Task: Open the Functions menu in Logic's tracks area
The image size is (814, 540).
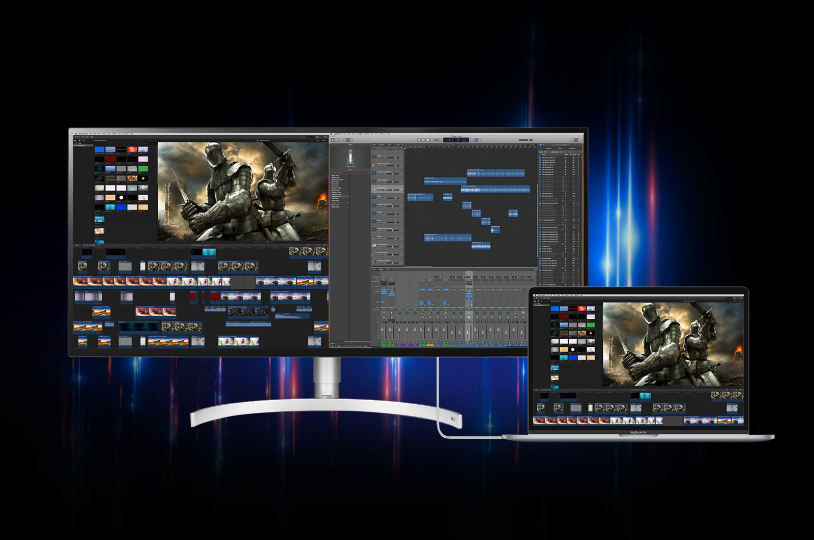Action: pos(382,145)
